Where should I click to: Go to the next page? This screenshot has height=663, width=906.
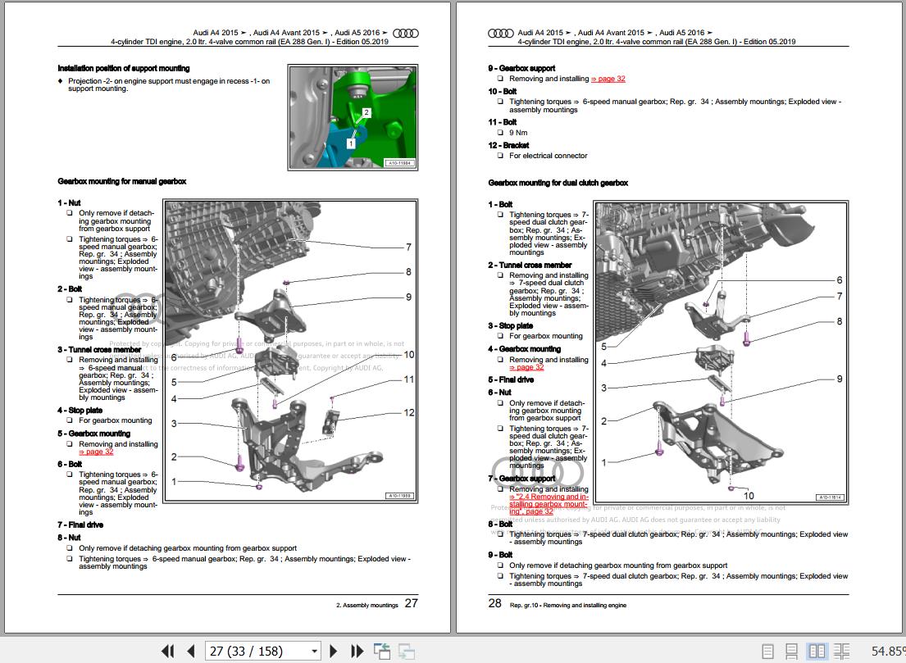334,652
